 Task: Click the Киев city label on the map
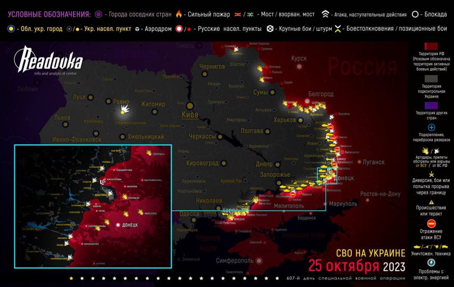[189, 114]
